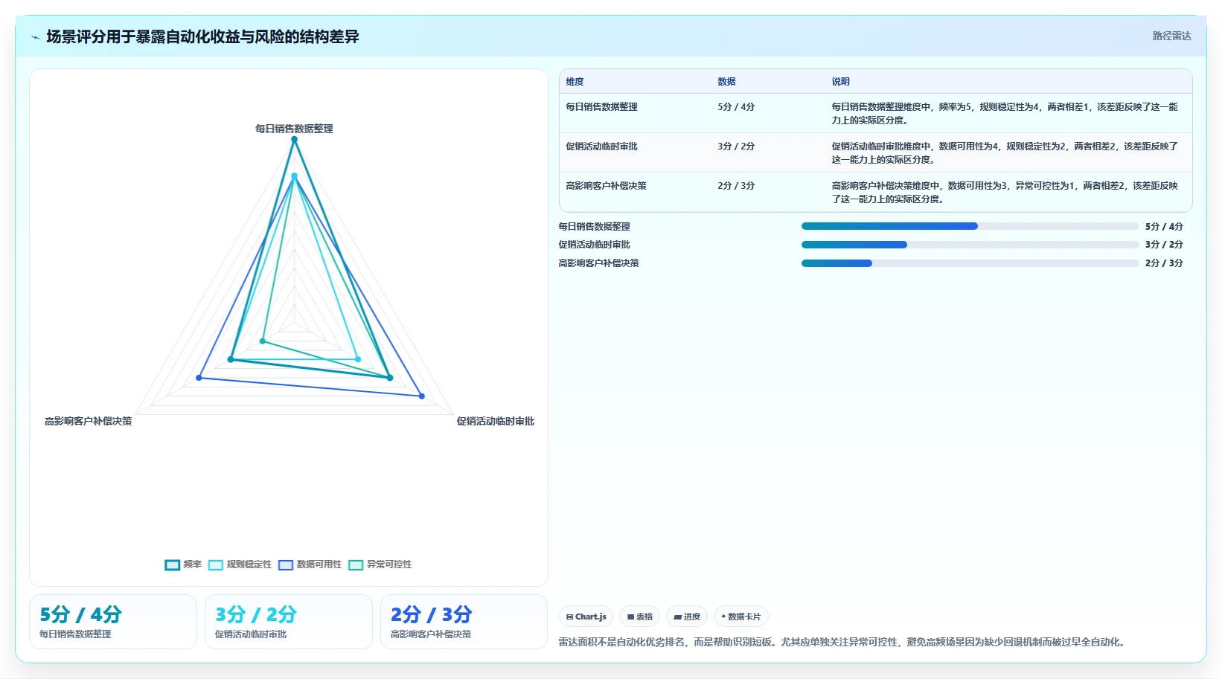Click the footnote starting 雷达面积不是自动化优劣排名
Viewport: 1222px width, 679px height.
pyautogui.click(x=843, y=642)
